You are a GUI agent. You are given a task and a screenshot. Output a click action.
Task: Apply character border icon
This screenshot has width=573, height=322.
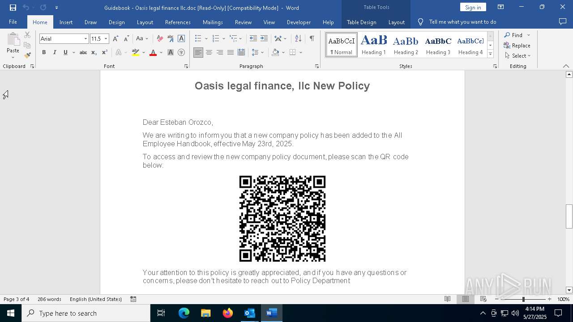click(181, 38)
